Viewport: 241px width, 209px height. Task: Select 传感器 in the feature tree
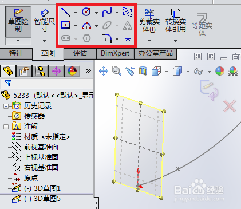pos(29,116)
